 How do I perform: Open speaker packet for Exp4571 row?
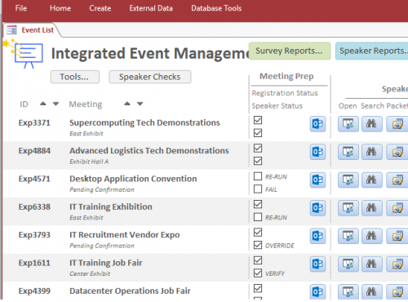coord(397,180)
